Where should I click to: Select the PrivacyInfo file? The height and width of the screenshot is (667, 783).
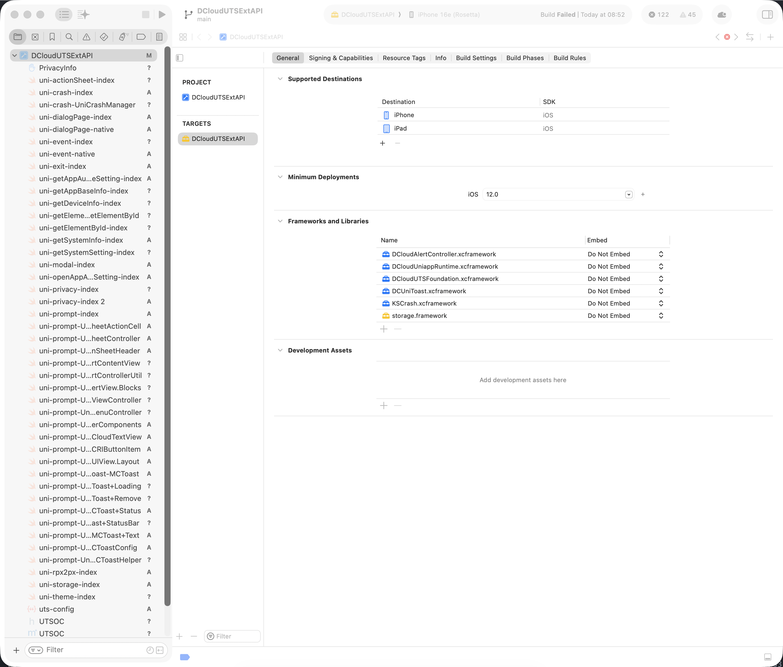click(x=58, y=68)
